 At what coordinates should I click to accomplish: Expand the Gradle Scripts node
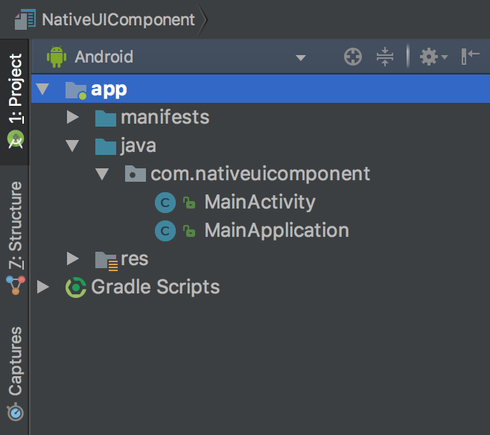[x=42, y=288]
